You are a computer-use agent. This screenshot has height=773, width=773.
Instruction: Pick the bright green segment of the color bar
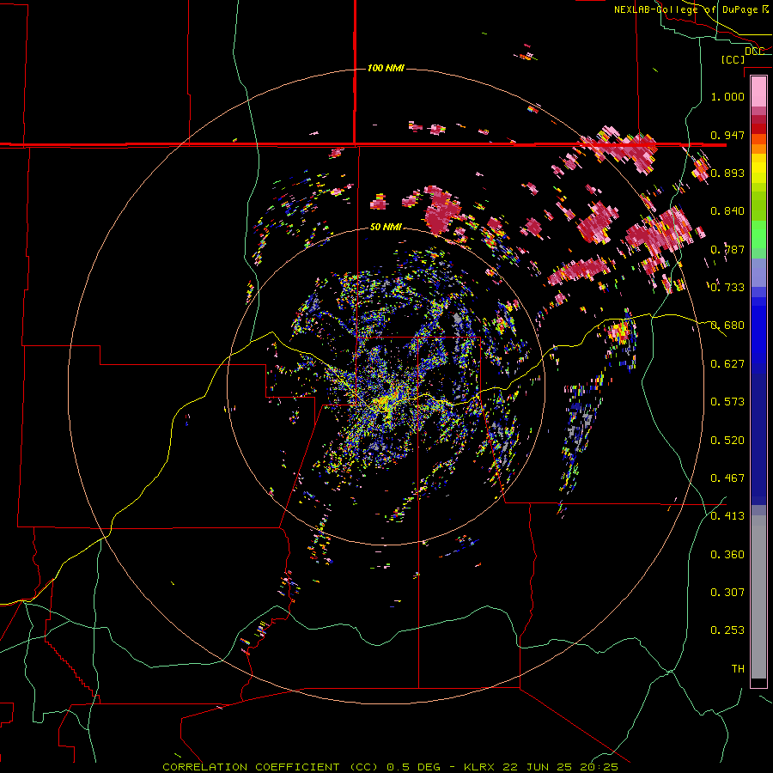(x=758, y=234)
